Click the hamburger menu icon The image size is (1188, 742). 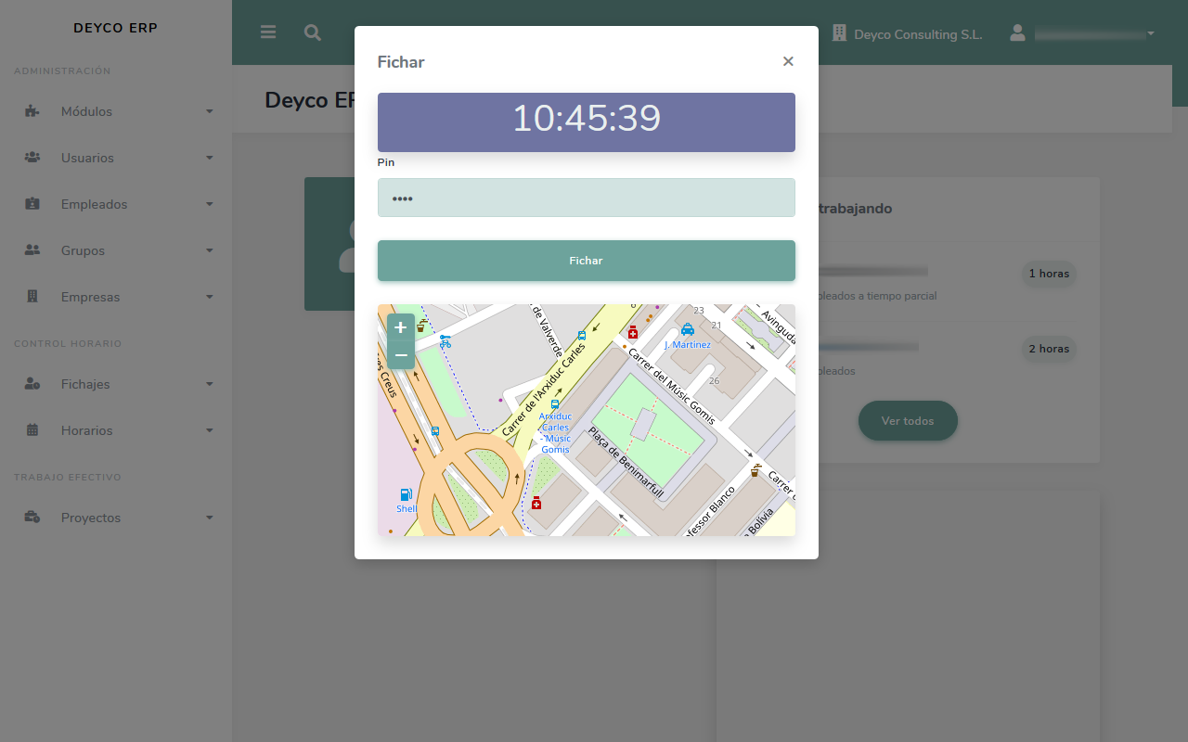(x=268, y=32)
